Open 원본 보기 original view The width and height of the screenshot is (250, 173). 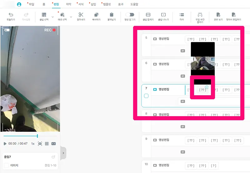tap(218, 17)
